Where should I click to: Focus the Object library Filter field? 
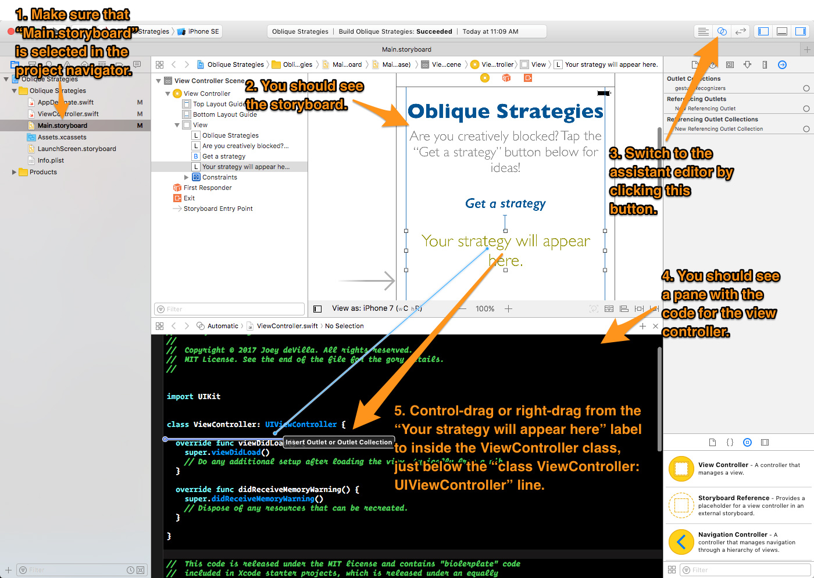[x=745, y=570]
